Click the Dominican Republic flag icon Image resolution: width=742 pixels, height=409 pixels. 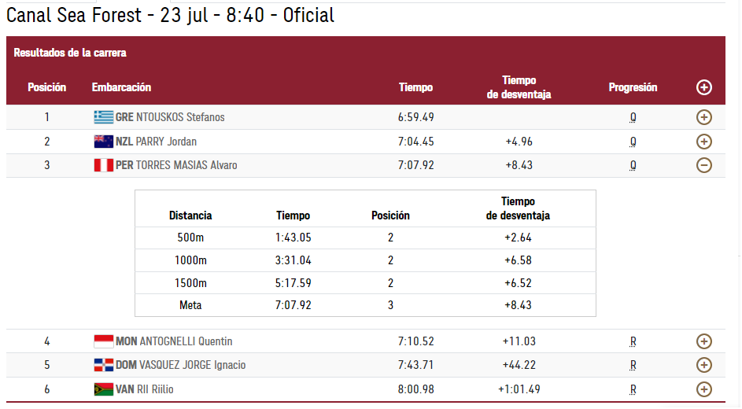point(104,365)
